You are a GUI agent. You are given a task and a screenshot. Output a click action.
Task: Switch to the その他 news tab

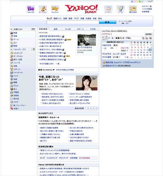(93, 29)
